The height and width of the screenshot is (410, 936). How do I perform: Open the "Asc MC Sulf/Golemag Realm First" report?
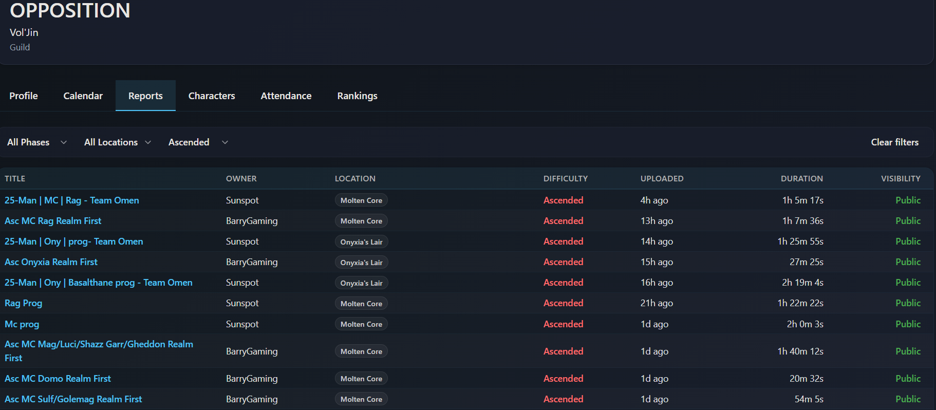click(73, 399)
